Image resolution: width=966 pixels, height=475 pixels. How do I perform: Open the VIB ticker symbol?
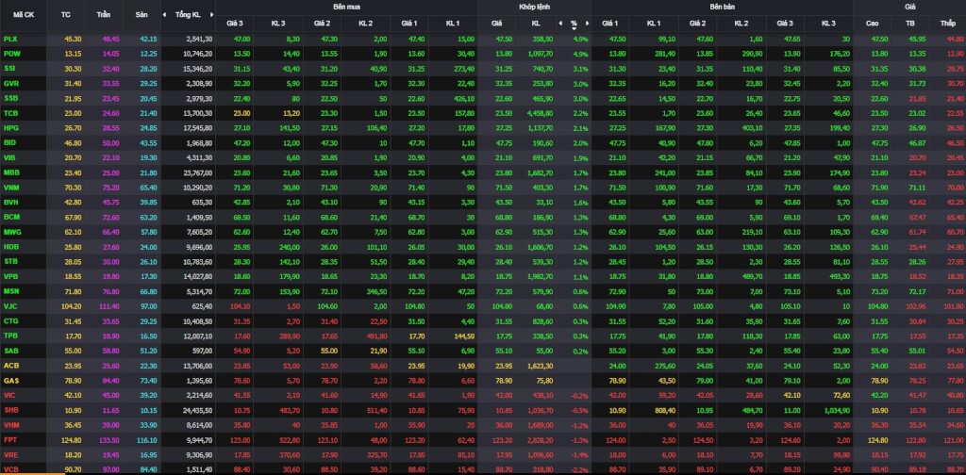point(9,157)
